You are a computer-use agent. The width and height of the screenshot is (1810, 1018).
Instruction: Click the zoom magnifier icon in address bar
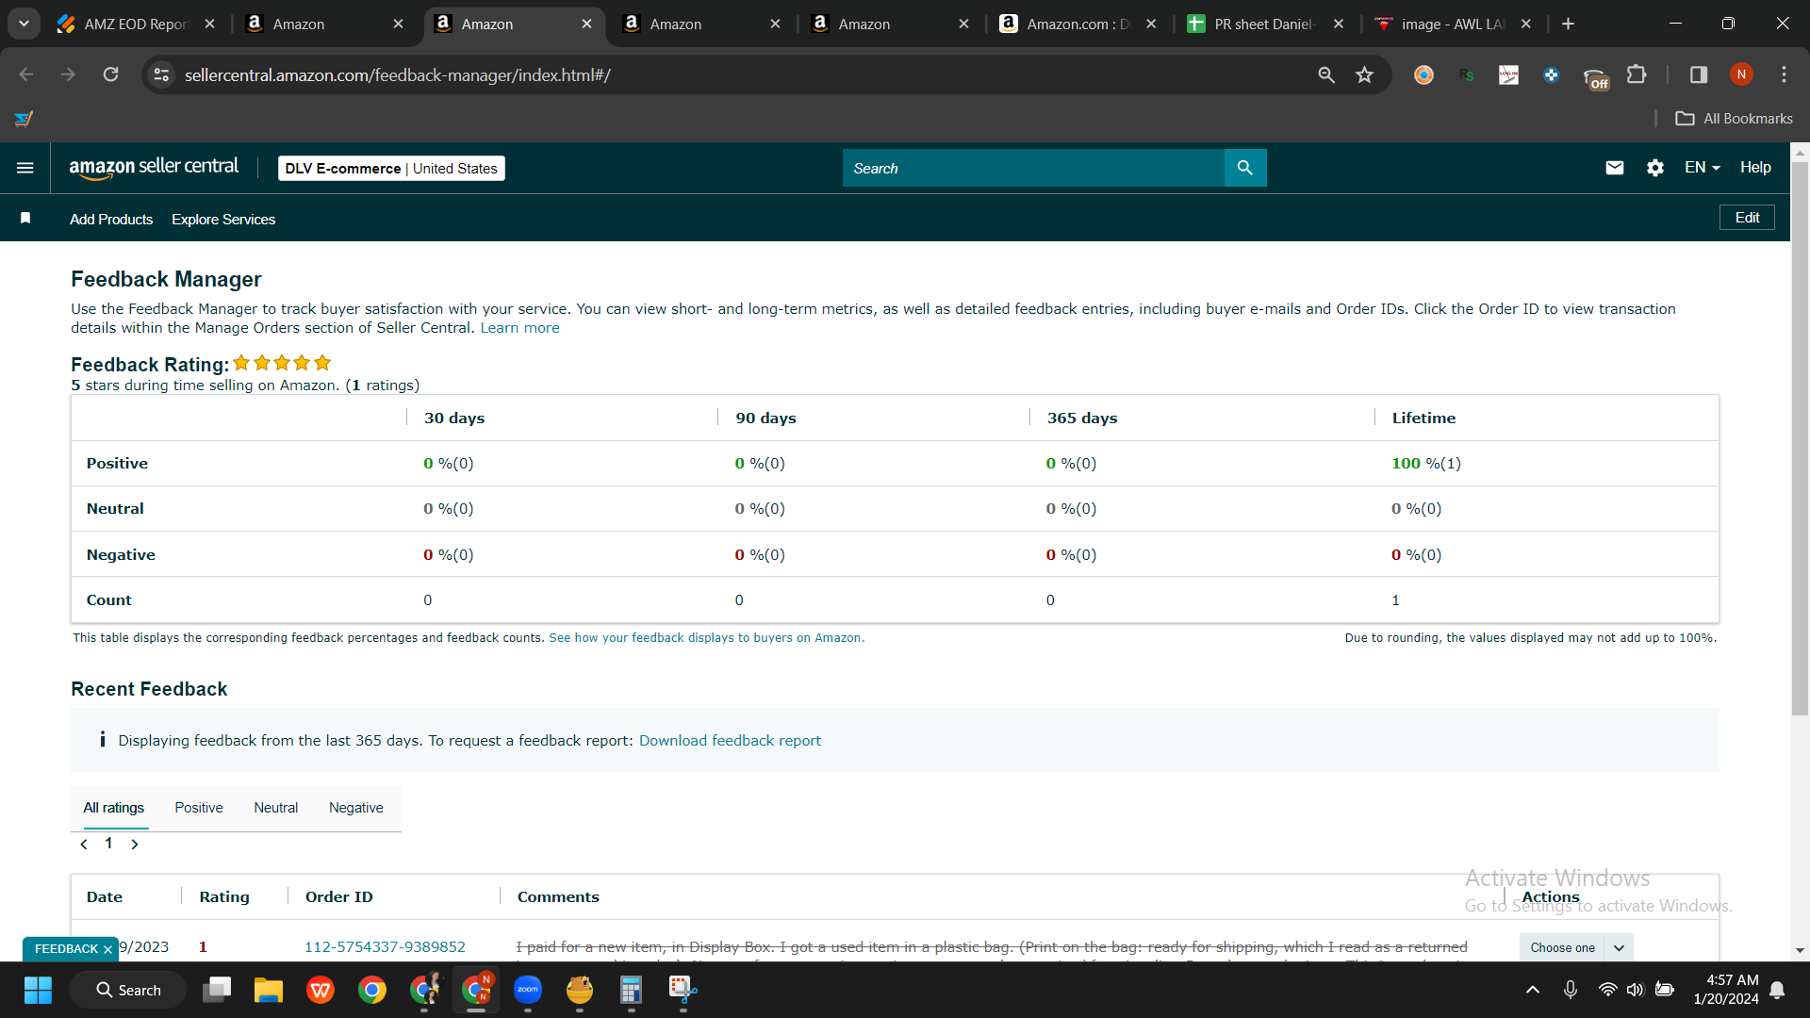[1326, 74]
